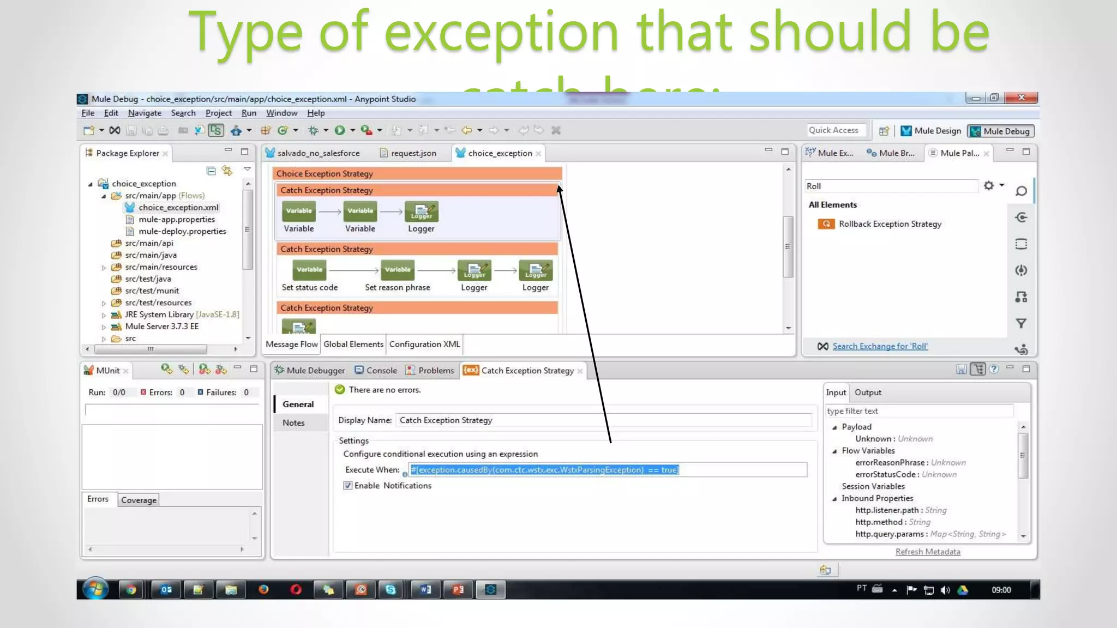
Task: Select mule-app.properties in Package Explorer
Action: (170, 220)
